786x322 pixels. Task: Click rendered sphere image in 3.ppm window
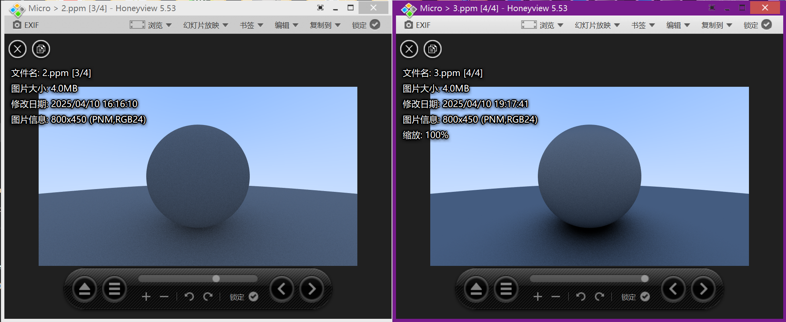pos(590,176)
